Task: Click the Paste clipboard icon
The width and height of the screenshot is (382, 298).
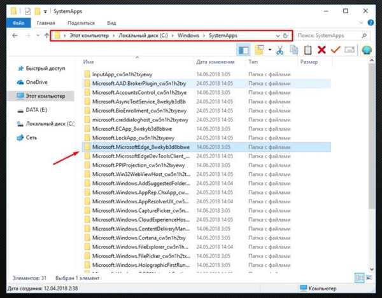Action: [x=308, y=50]
